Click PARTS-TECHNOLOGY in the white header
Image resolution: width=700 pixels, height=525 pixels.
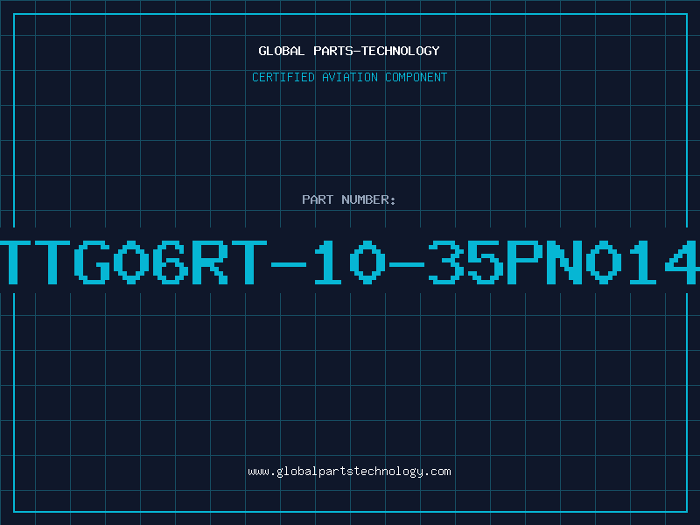point(376,51)
